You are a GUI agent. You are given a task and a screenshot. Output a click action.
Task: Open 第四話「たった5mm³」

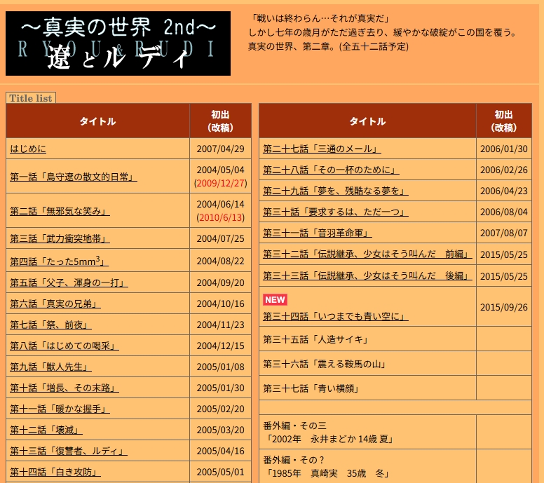point(59,261)
